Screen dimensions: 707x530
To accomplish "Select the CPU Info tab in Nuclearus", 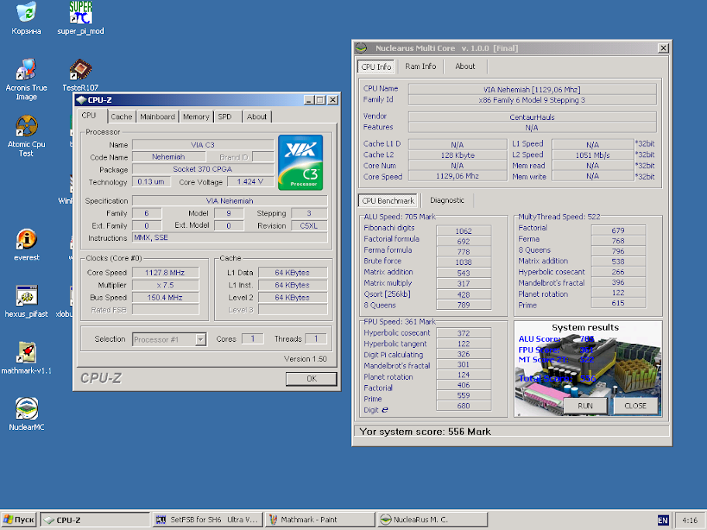I will pos(377,67).
